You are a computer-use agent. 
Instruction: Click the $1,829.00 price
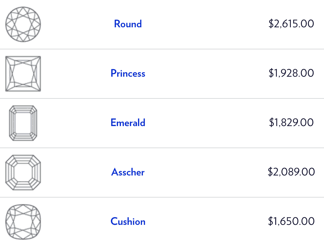(x=291, y=123)
